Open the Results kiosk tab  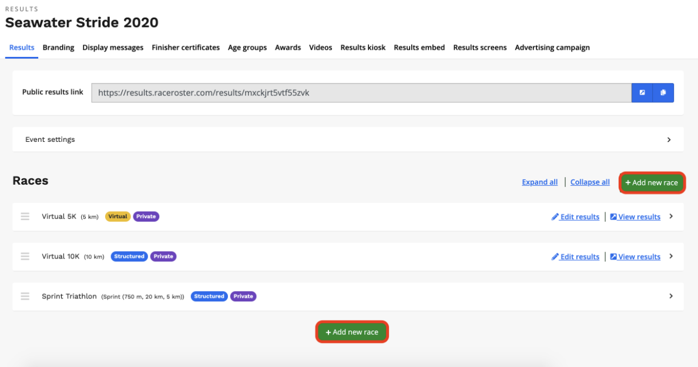point(363,47)
